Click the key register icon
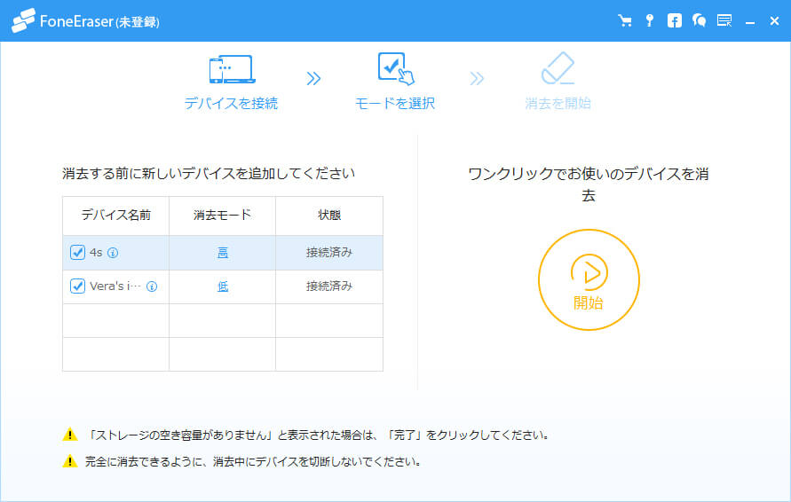This screenshot has height=502, width=791. (650, 20)
